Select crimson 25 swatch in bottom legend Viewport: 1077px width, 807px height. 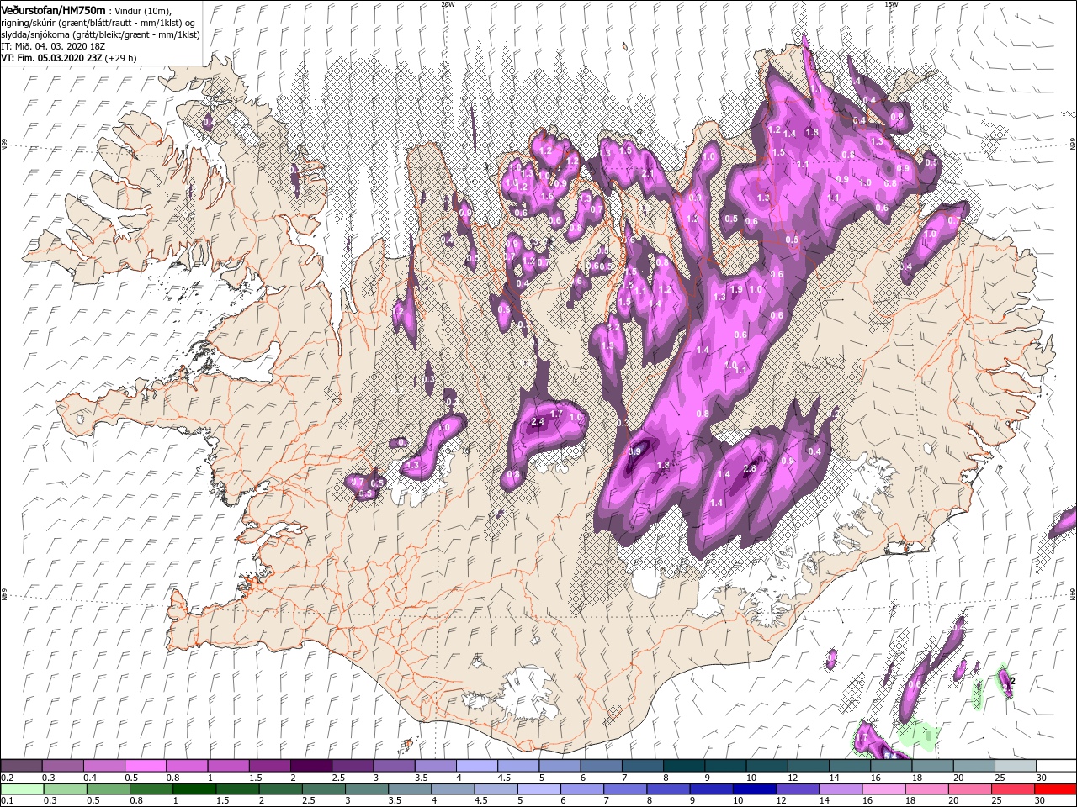[x=1012, y=789]
